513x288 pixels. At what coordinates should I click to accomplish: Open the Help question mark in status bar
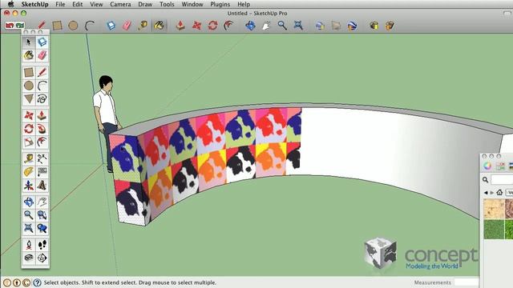tap(37, 282)
